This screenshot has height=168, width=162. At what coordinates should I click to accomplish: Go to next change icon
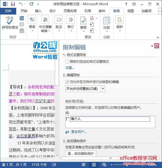tap(92, 31)
